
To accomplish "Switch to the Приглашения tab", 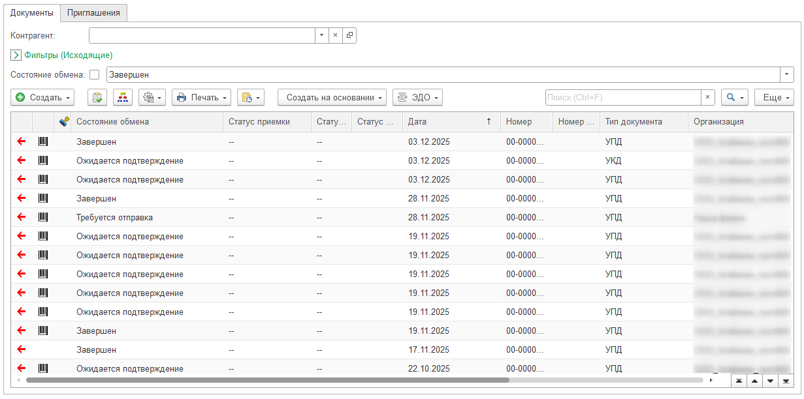I will (x=93, y=12).
